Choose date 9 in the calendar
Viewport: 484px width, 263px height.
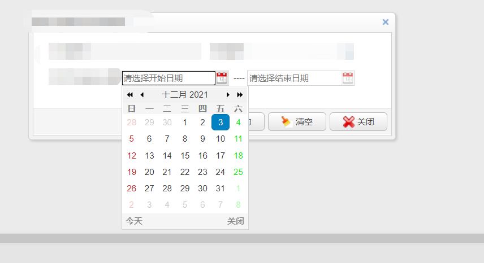(202, 139)
